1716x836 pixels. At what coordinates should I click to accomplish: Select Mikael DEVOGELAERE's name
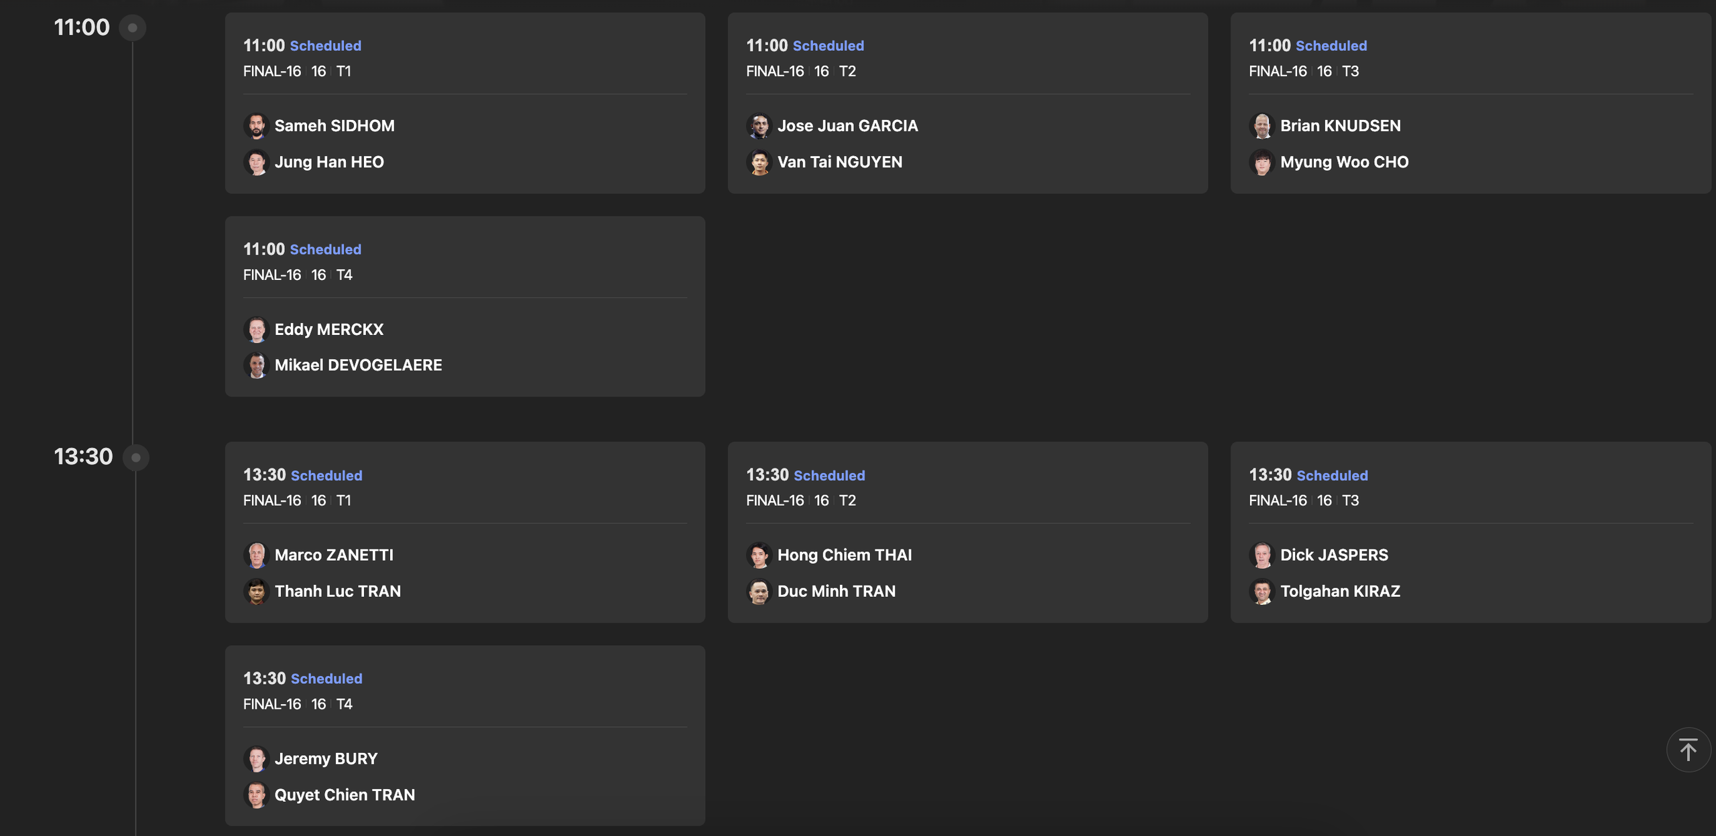point(358,365)
